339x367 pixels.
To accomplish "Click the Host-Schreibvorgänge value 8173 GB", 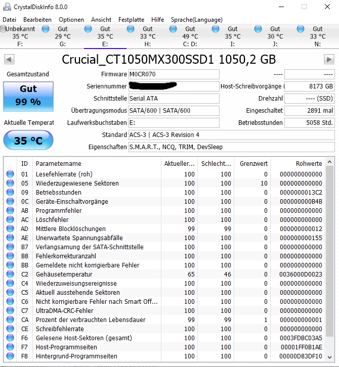I will point(310,86).
